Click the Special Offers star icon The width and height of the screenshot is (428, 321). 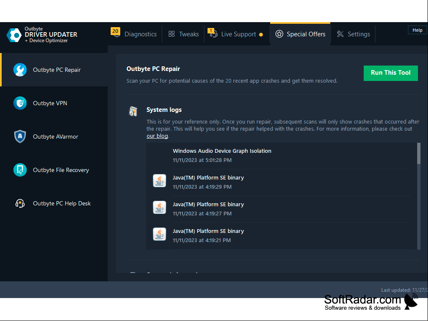[279, 34]
